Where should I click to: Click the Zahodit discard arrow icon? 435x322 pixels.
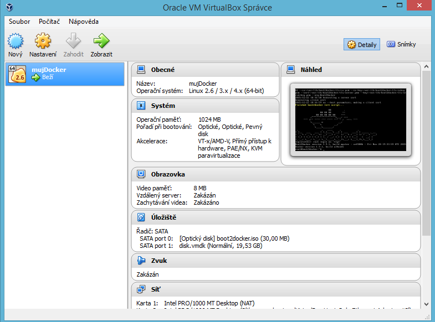pos(73,41)
